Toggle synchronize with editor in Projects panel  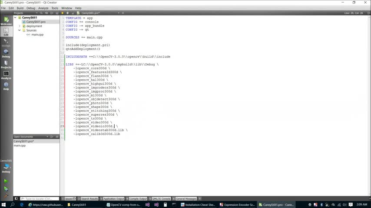[46, 13]
